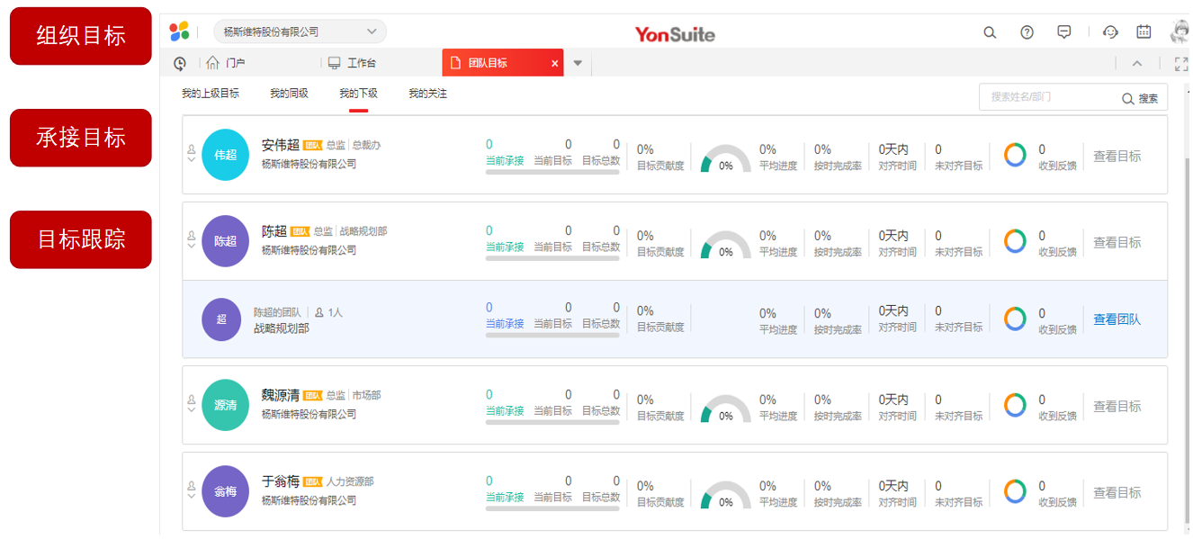
Task: Click the YonSuite colorful app logo
Action: pyautogui.click(x=180, y=31)
